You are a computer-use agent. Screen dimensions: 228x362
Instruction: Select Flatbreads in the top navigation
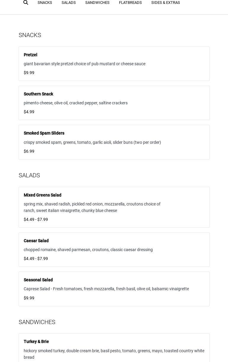pos(130,3)
